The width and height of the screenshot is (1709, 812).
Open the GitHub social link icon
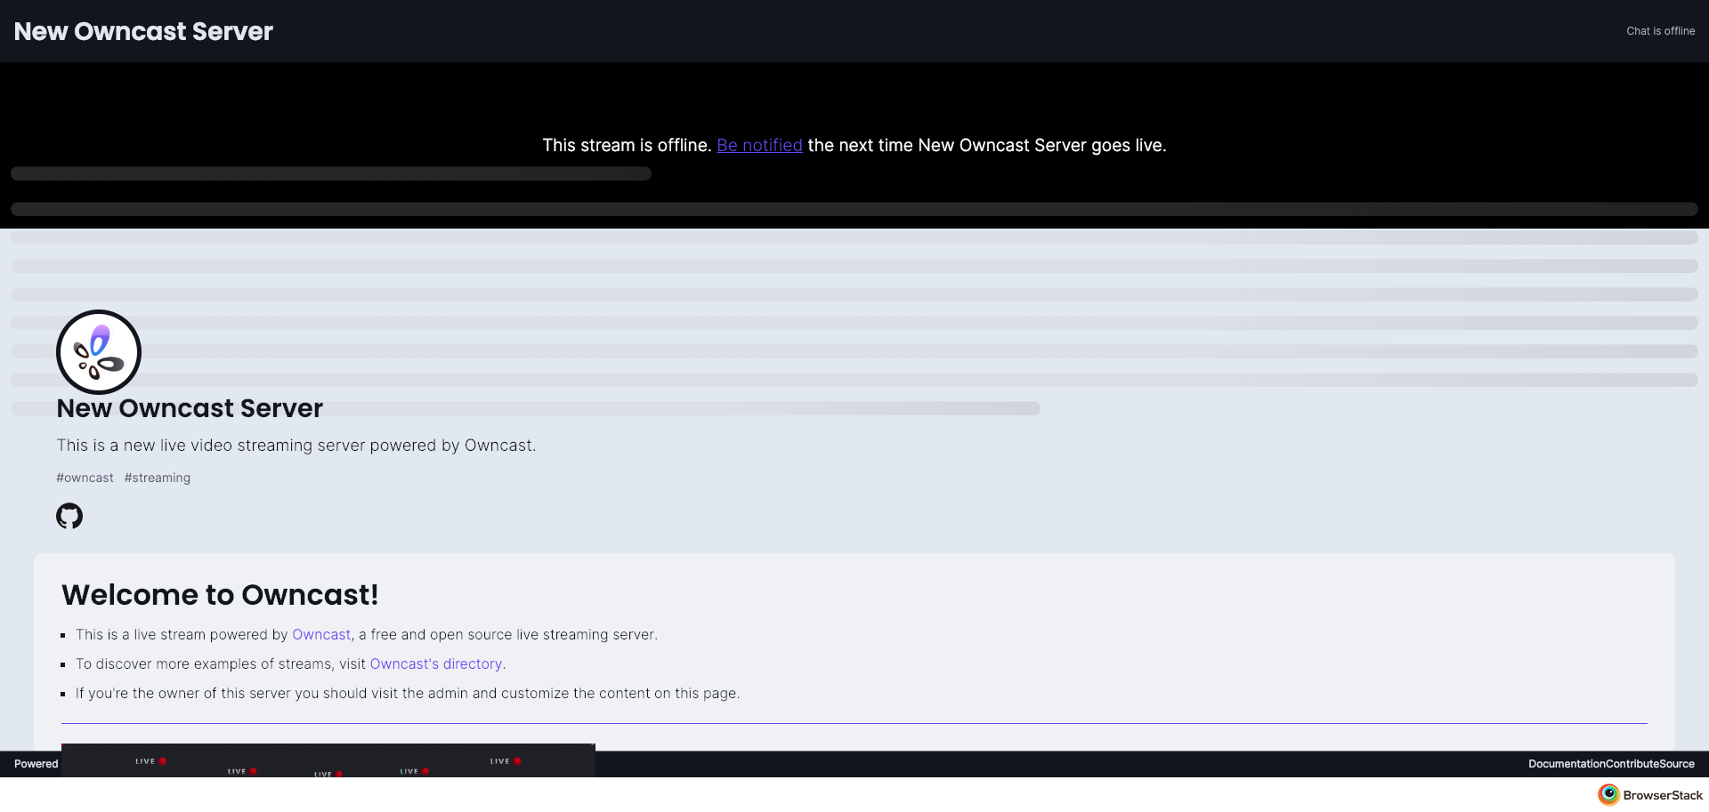tap(69, 516)
